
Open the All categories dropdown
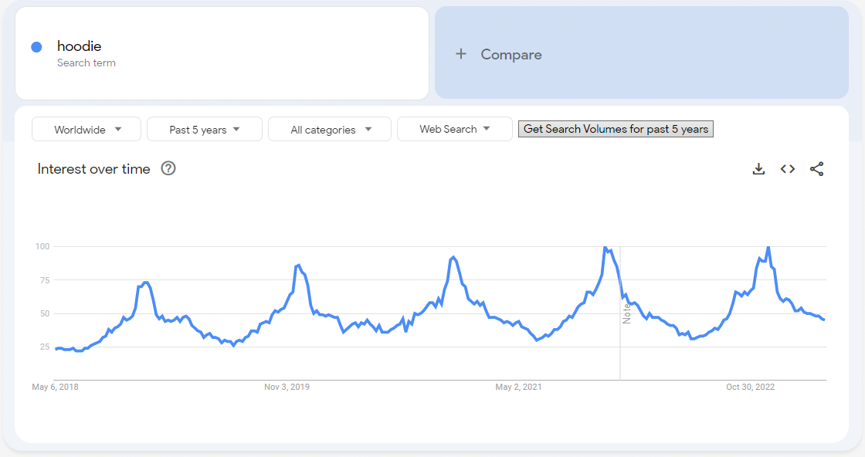click(330, 130)
